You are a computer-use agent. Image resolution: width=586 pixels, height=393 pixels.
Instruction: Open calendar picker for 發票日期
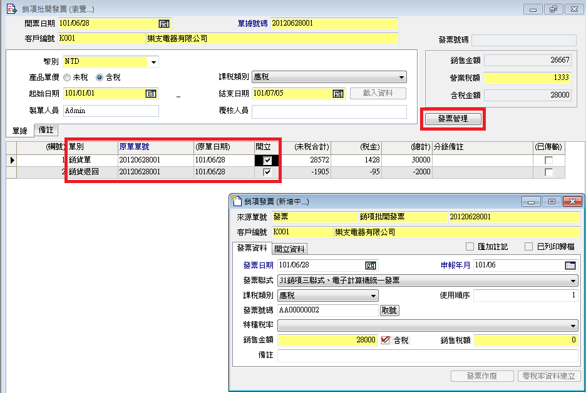371,266
